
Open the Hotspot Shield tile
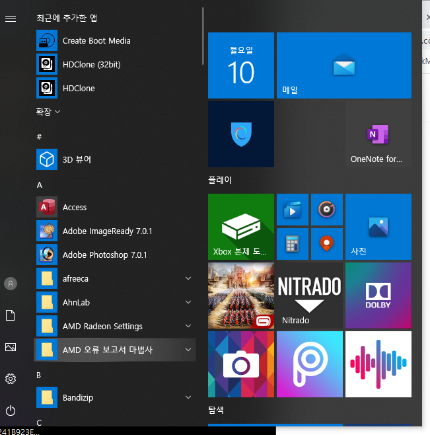point(241,134)
